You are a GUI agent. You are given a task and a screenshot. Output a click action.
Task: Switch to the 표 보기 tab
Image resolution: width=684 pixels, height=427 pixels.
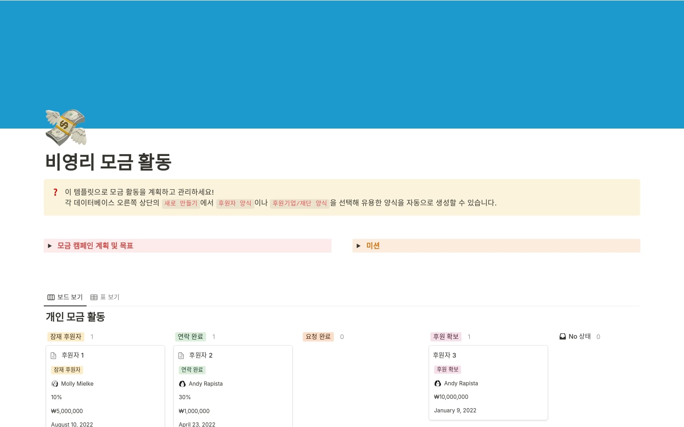tap(110, 297)
